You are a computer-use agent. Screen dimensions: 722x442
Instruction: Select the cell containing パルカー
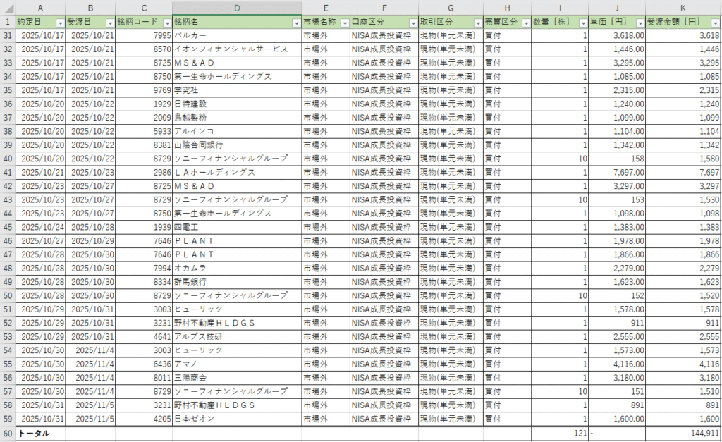pos(237,35)
